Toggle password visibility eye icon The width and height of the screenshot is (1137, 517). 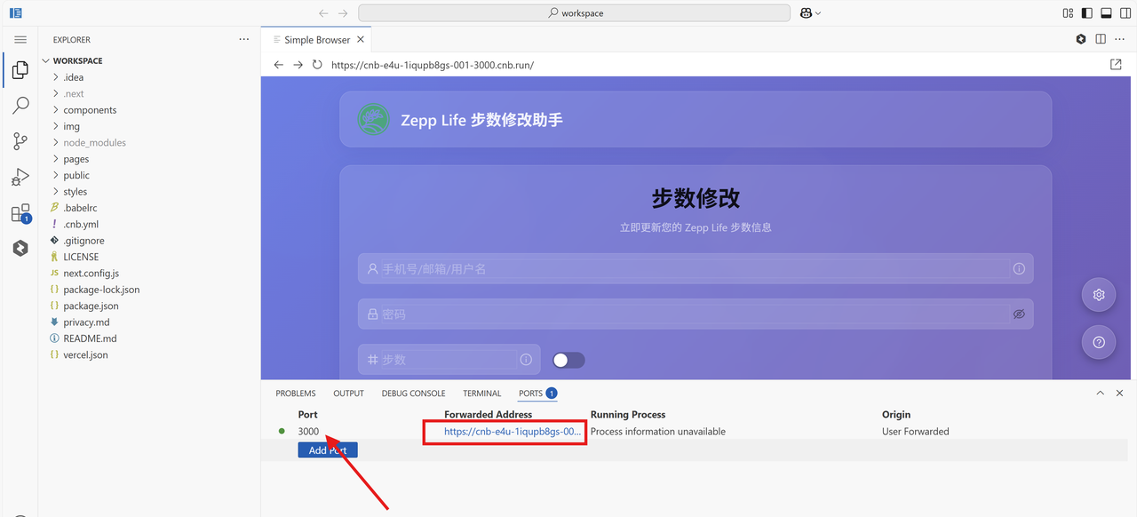[x=1019, y=314]
